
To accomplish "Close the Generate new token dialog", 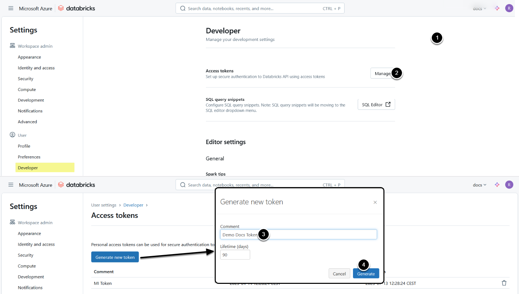I will click(x=375, y=202).
